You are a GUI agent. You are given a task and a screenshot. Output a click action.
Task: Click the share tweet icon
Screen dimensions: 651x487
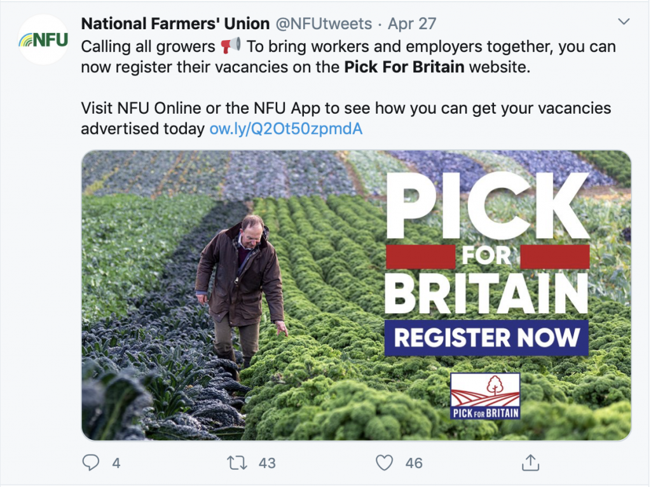point(530,463)
